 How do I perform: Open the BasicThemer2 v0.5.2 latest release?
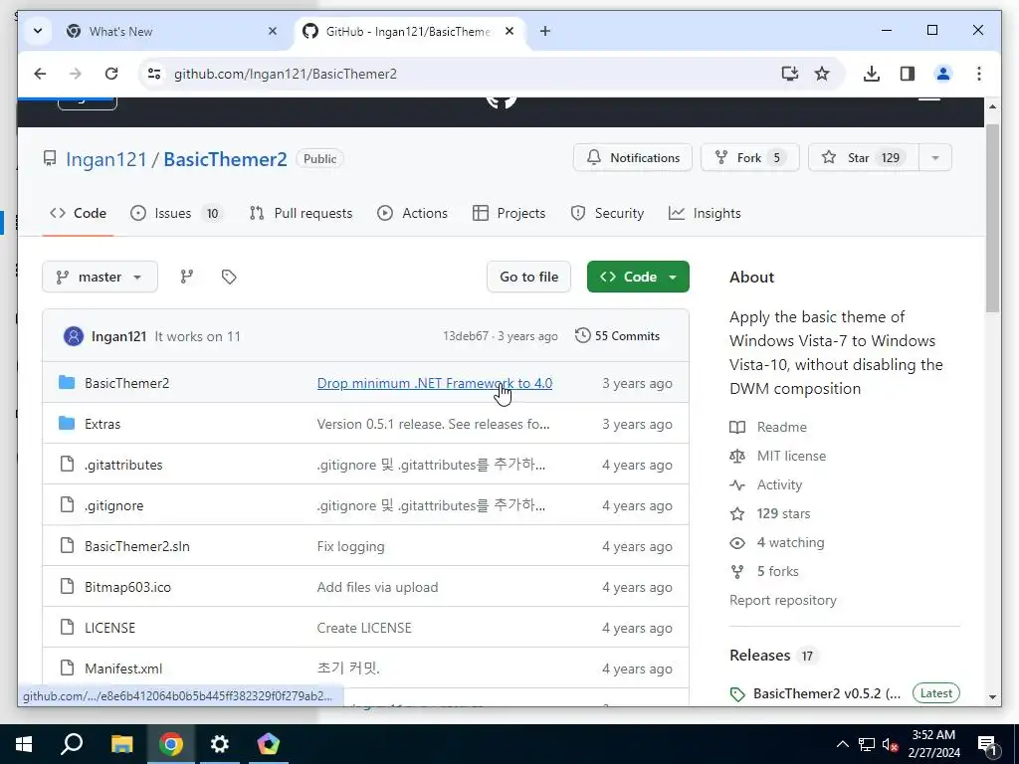click(827, 693)
